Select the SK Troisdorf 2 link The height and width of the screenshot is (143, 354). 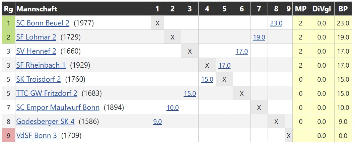(39, 79)
